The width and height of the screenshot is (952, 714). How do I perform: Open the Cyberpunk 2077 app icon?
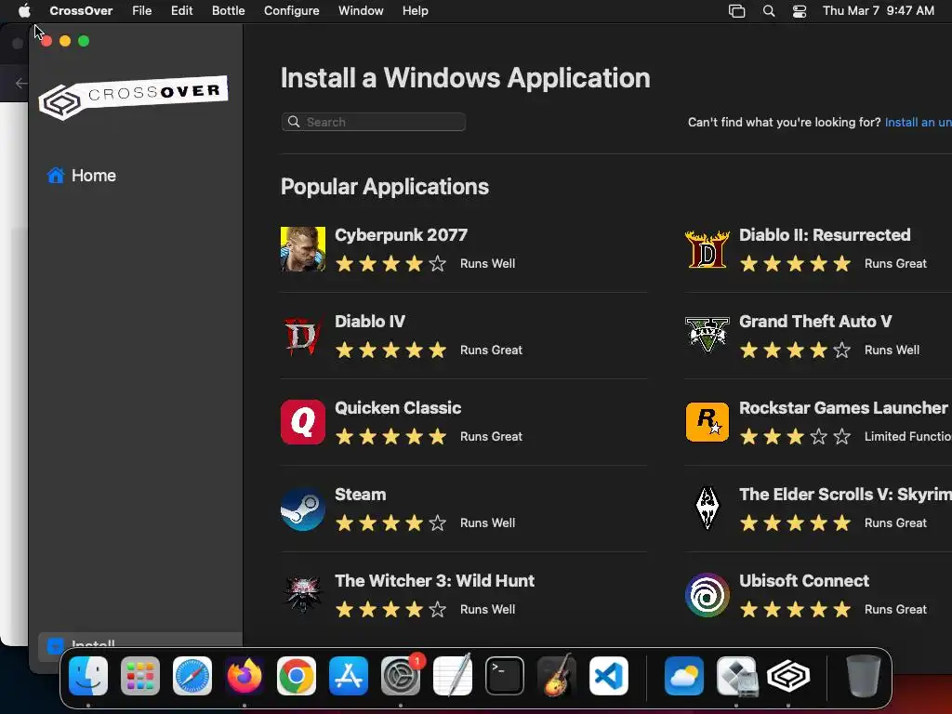(302, 249)
